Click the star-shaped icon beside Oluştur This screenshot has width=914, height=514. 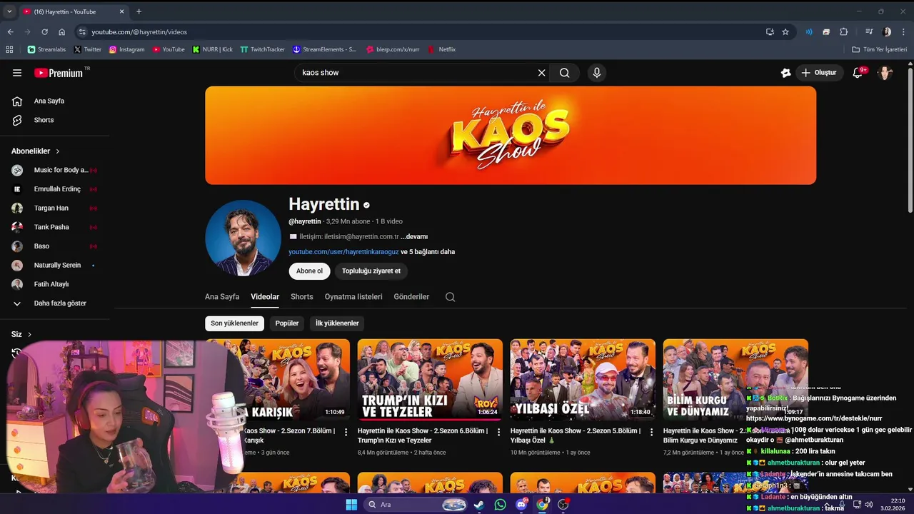[785, 73]
